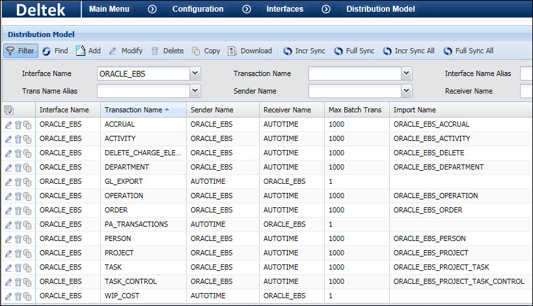
Task: Click pencil edit icon for ACCRUAL row
Action: (x=8, y=124)
